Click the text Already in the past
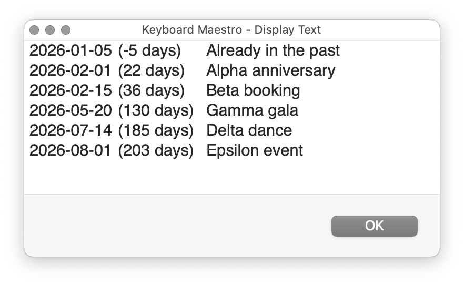Image resolution: width=464 pixels, height=285 pixels. [273, 51]
